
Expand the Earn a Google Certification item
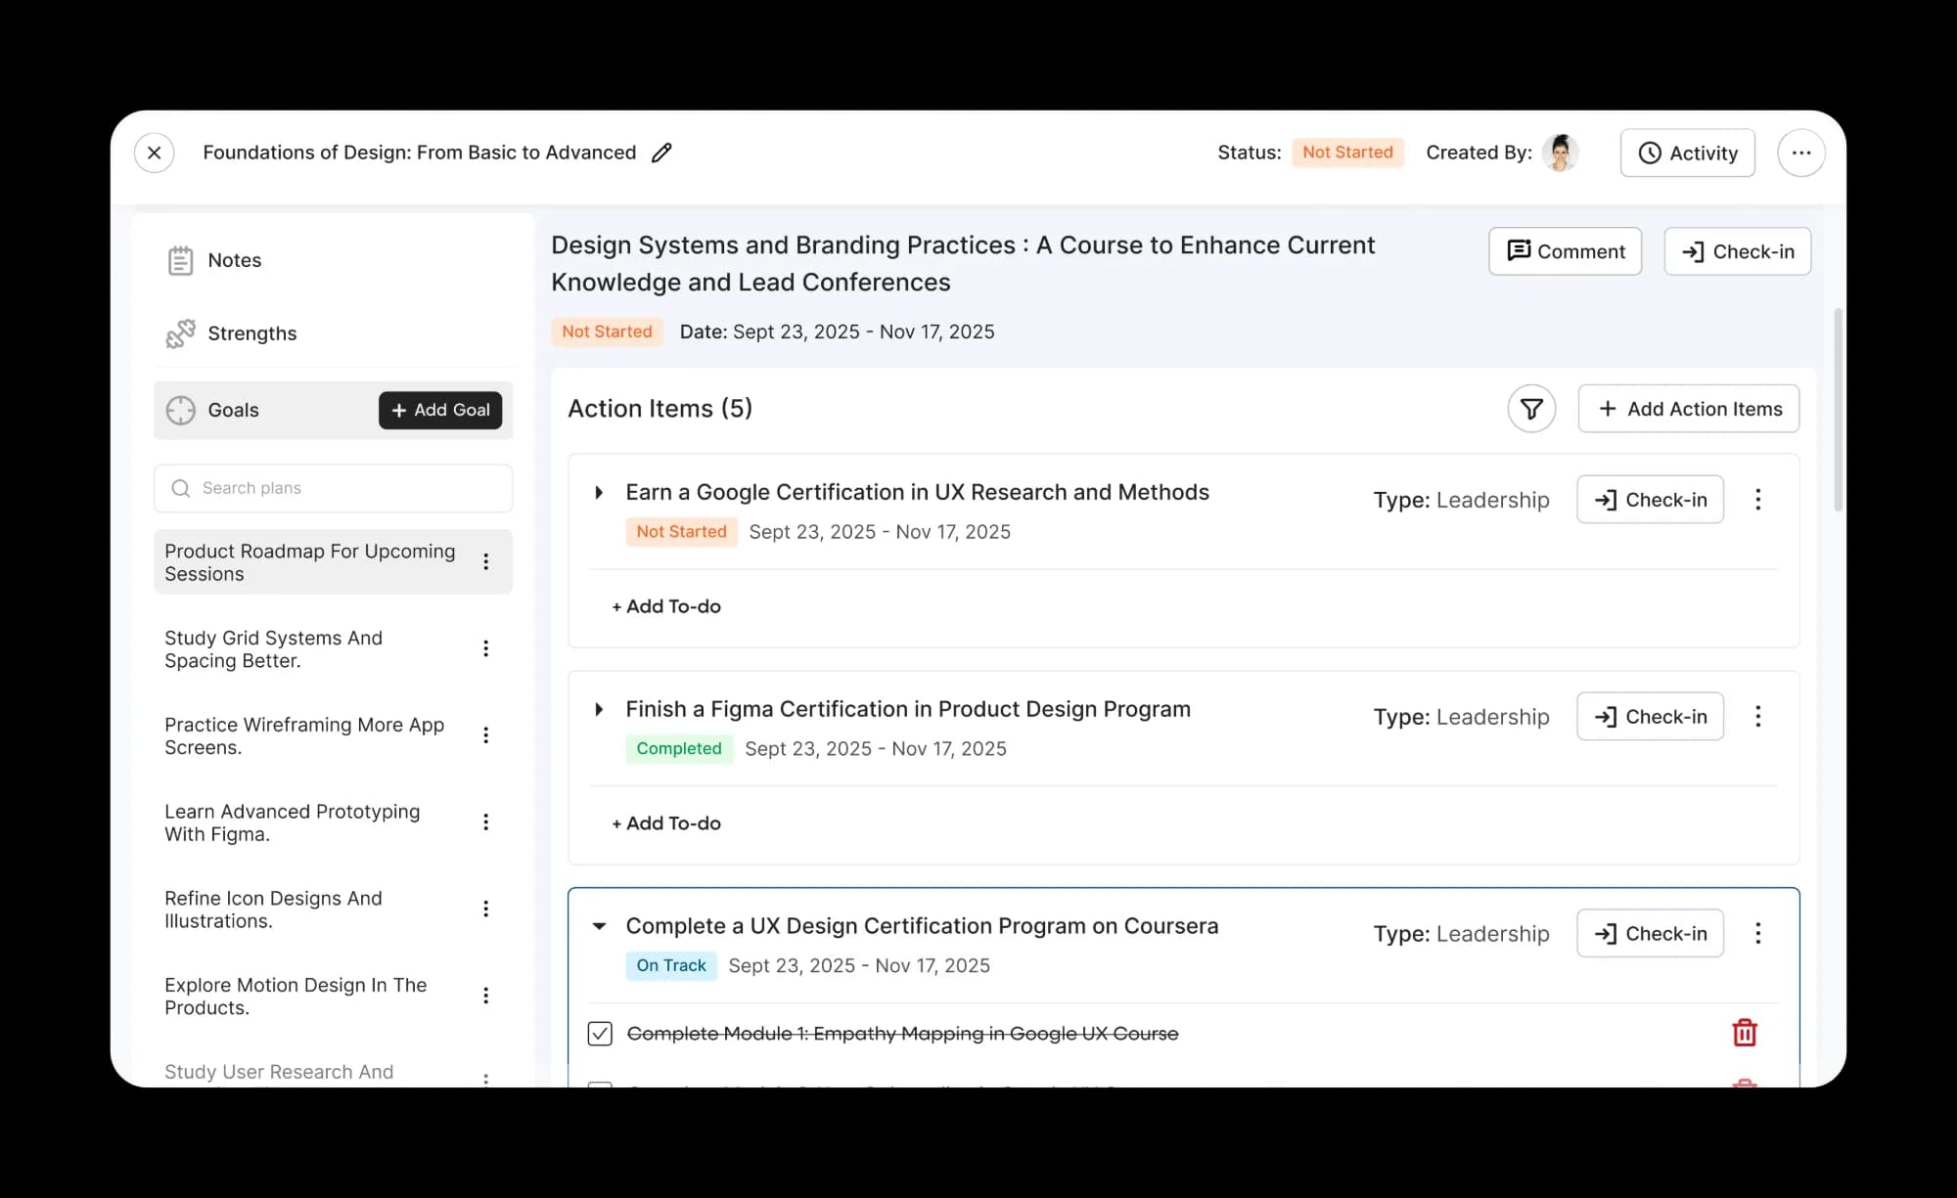coord(599,492)
